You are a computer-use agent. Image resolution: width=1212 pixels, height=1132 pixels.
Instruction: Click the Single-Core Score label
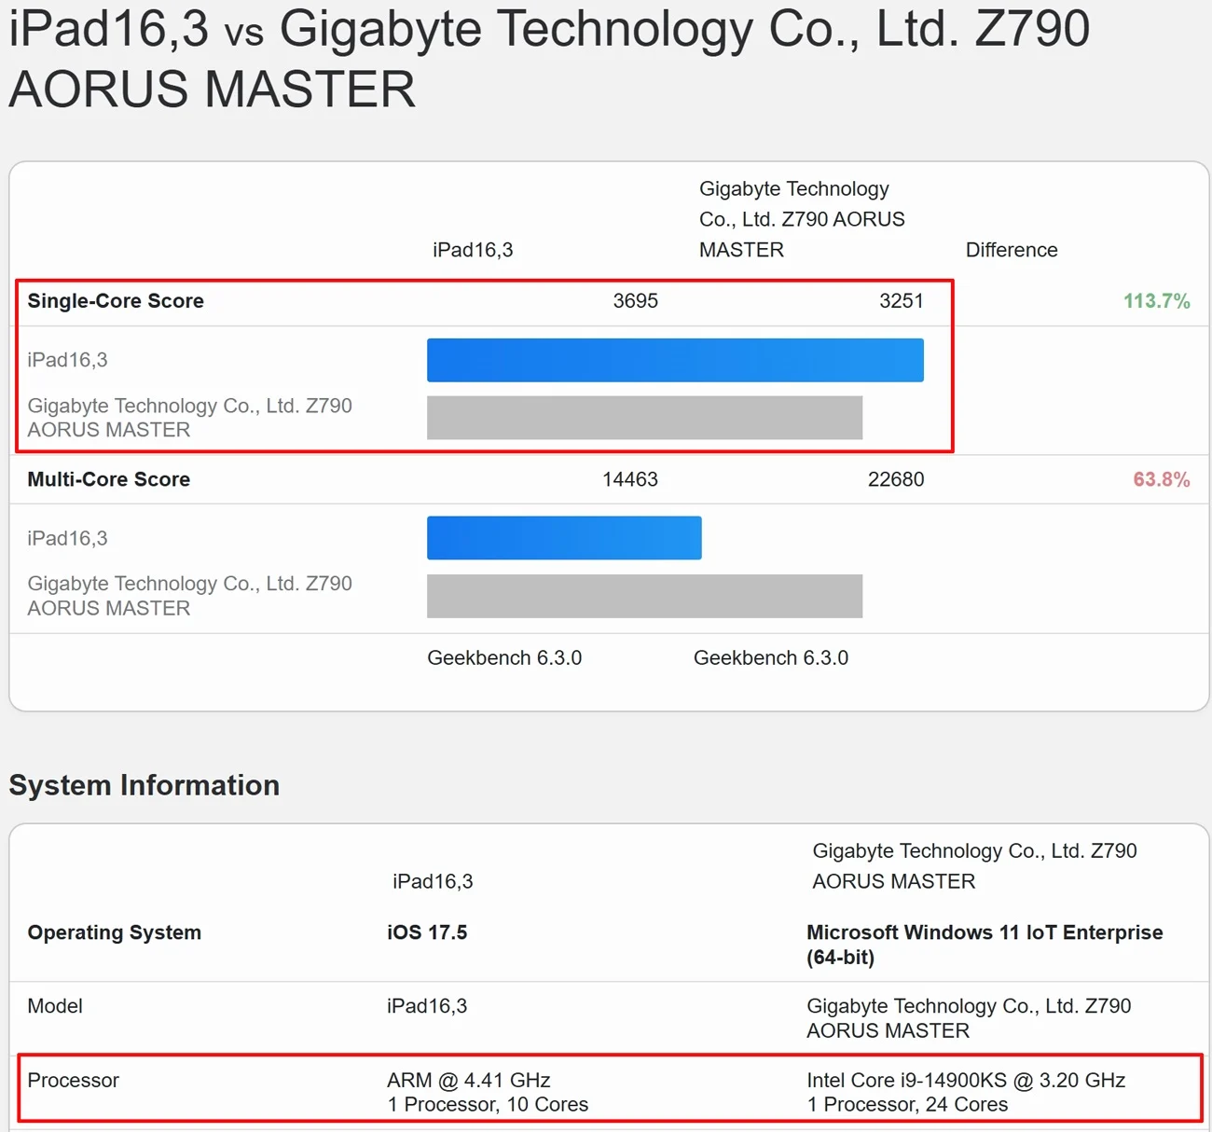(116, 301)
